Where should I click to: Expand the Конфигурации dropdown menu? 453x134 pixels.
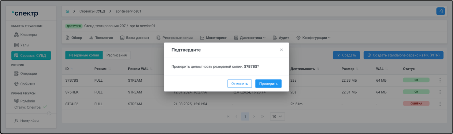coord(314,38)
